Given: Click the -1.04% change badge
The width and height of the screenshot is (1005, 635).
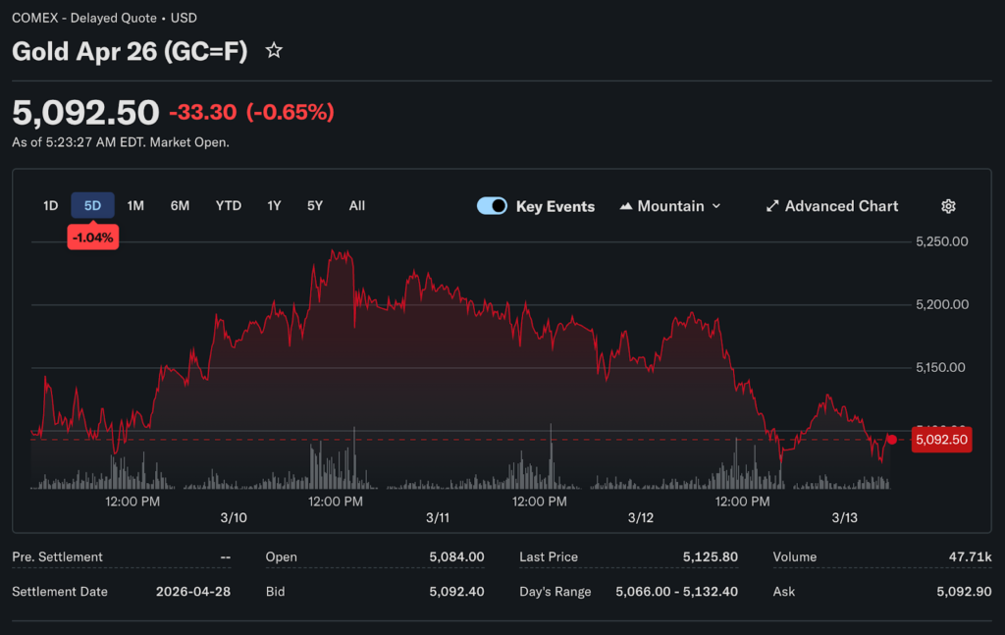Looking at the screenshot, I should [92, 238].
